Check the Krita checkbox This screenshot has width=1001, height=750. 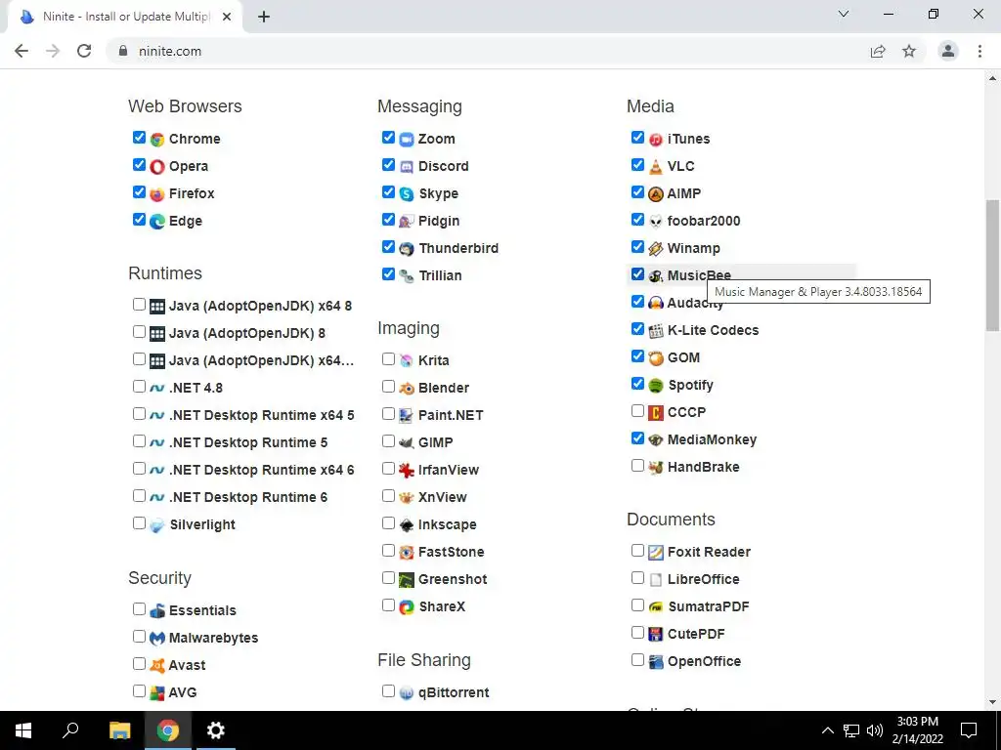pyautogui.click(x=388, y=359)
